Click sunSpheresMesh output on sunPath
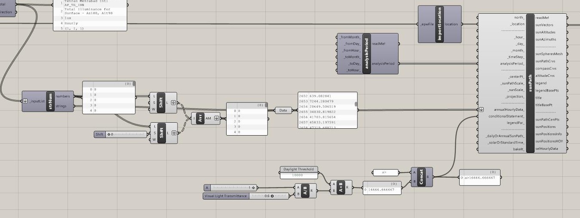The image size is (580, 218). tap(549, 54)
